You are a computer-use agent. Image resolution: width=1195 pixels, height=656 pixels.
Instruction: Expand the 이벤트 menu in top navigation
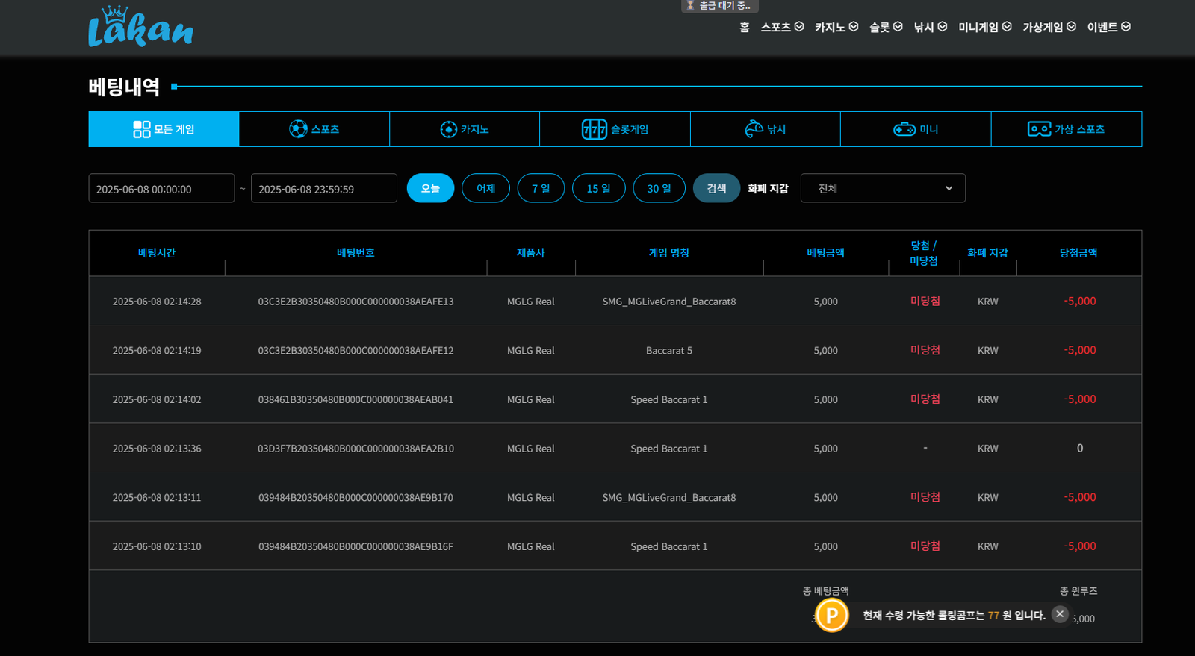pos(1108,27)
